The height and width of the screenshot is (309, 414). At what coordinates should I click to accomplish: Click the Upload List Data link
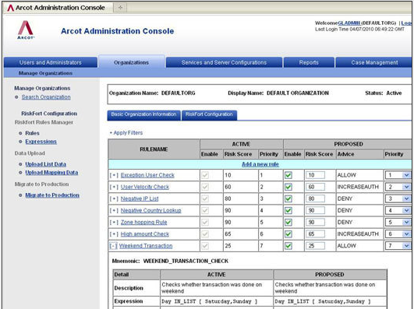(46, 164)
